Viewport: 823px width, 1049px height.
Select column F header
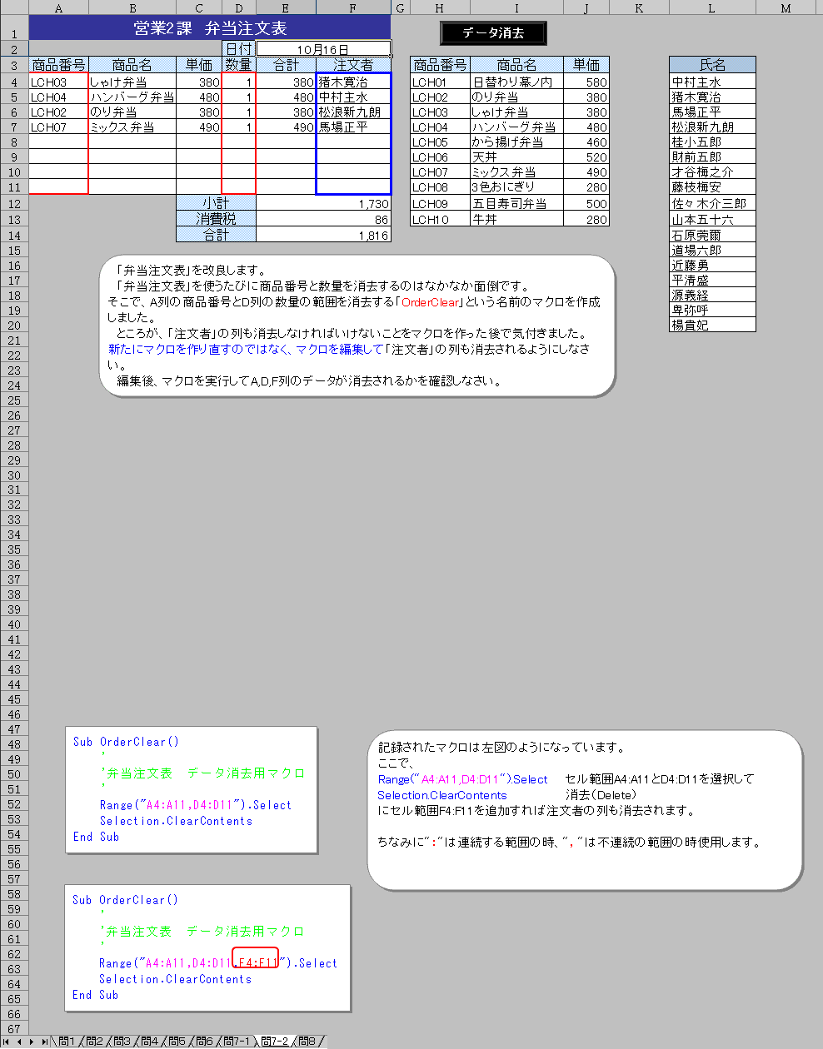coord(353,7)
